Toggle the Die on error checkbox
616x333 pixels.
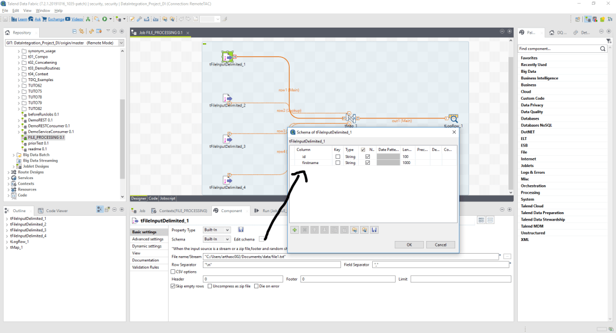[256, 286]
